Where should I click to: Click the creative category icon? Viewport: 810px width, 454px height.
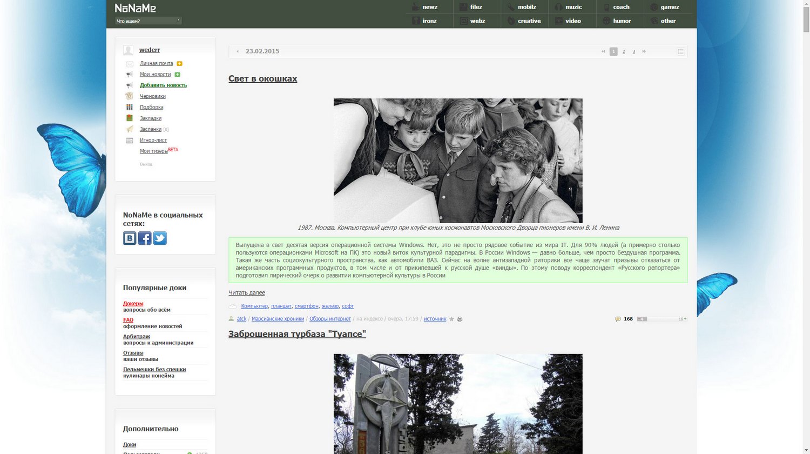(511, 21)
